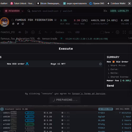
Task: Favorite the collection with the star icon
Action: pyautogui.click(x=12, y=20)
